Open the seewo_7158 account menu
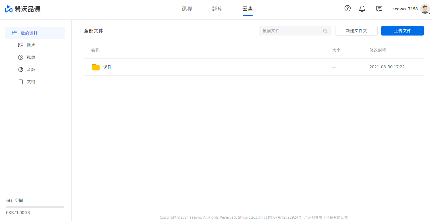The image size is (432, 221). pos(405,9)
